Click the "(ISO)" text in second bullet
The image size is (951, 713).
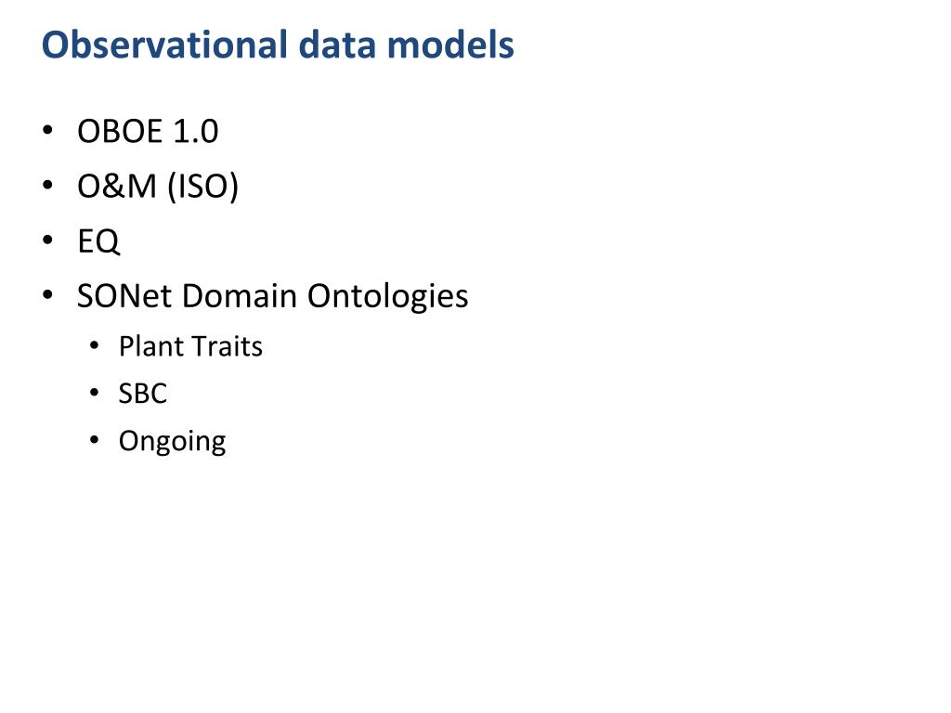pos(202,186)
